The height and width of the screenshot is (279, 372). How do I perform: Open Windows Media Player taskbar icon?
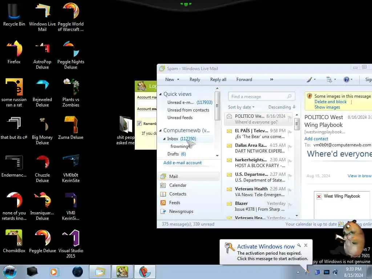click(x=54, y=272)
